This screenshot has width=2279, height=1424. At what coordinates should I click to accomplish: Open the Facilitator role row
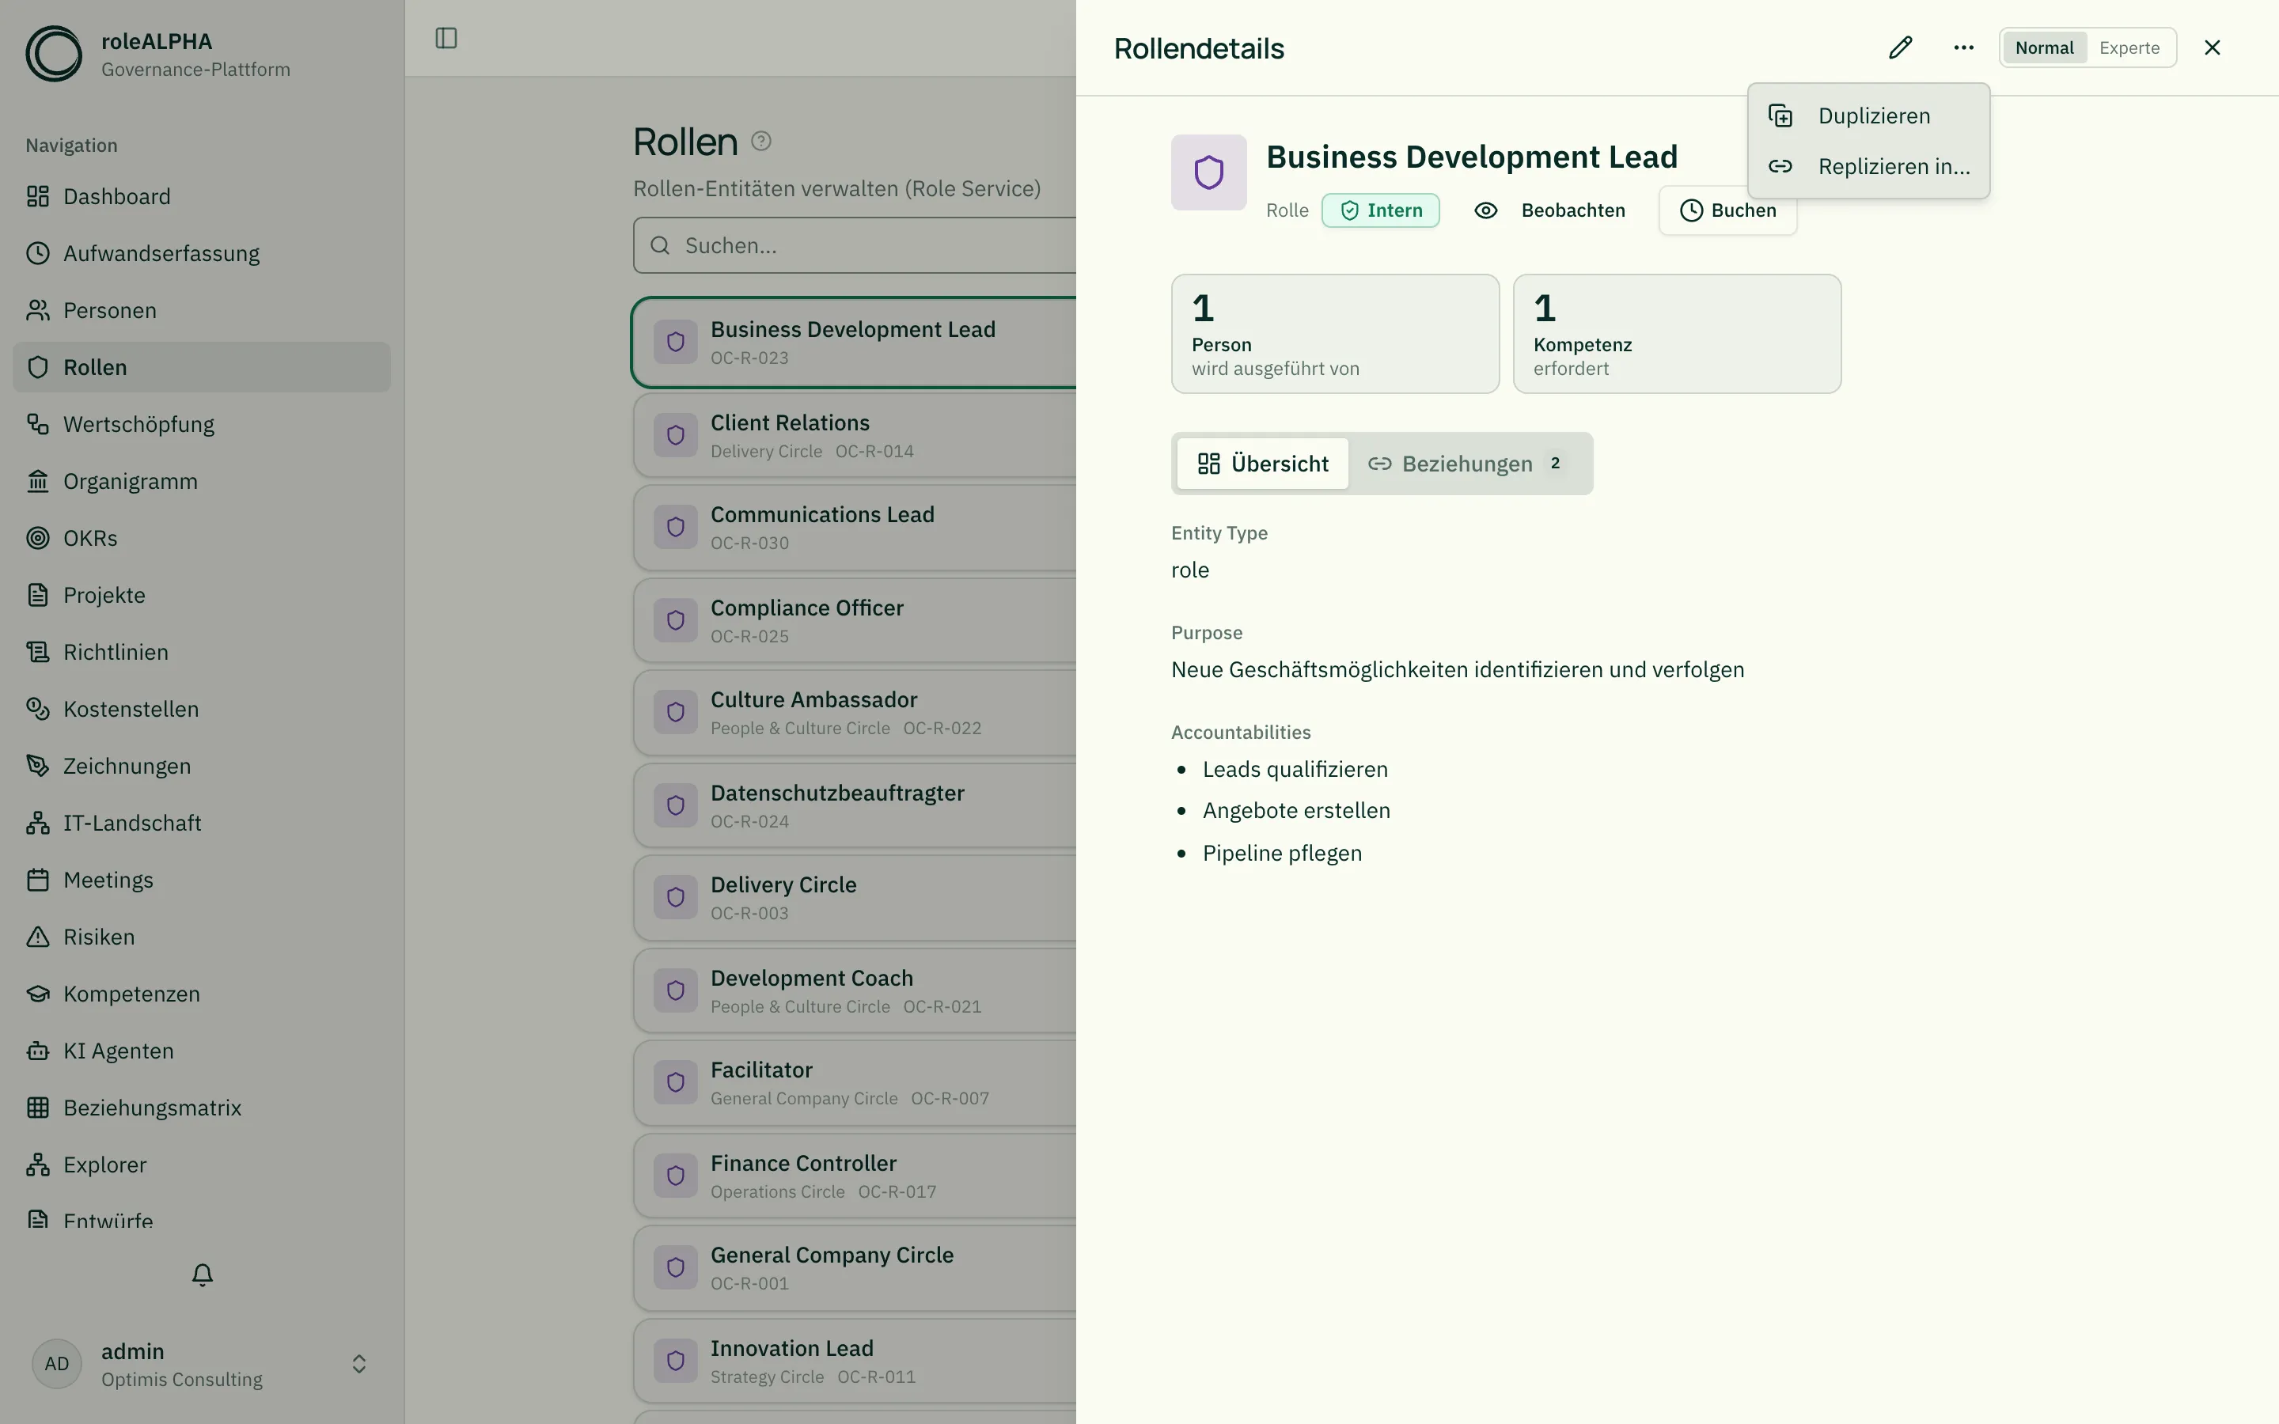pyautogui.click(x=855, y=1083)
